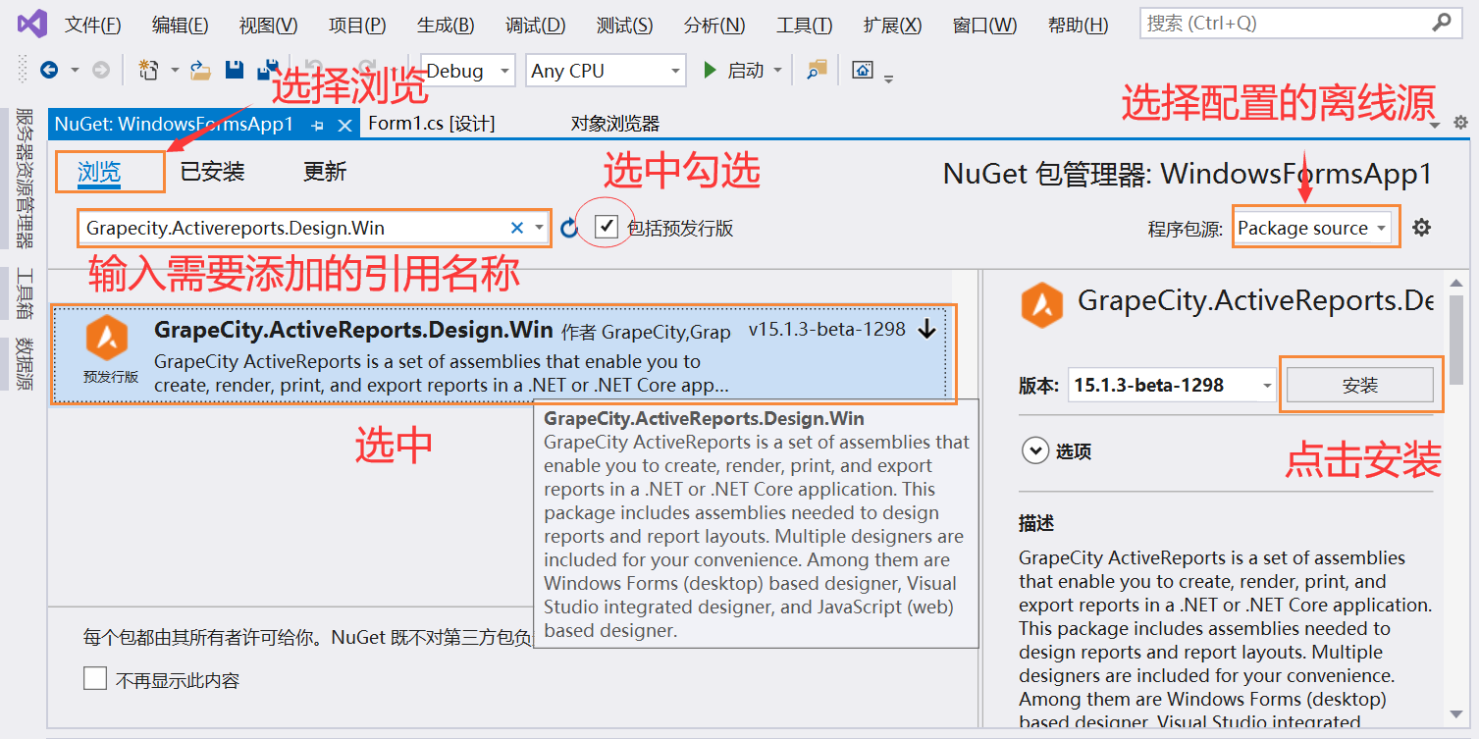Open the 视图(V) menu
Image resolution: width=1479 pixels, height=739 pixels.
point(268,25)
